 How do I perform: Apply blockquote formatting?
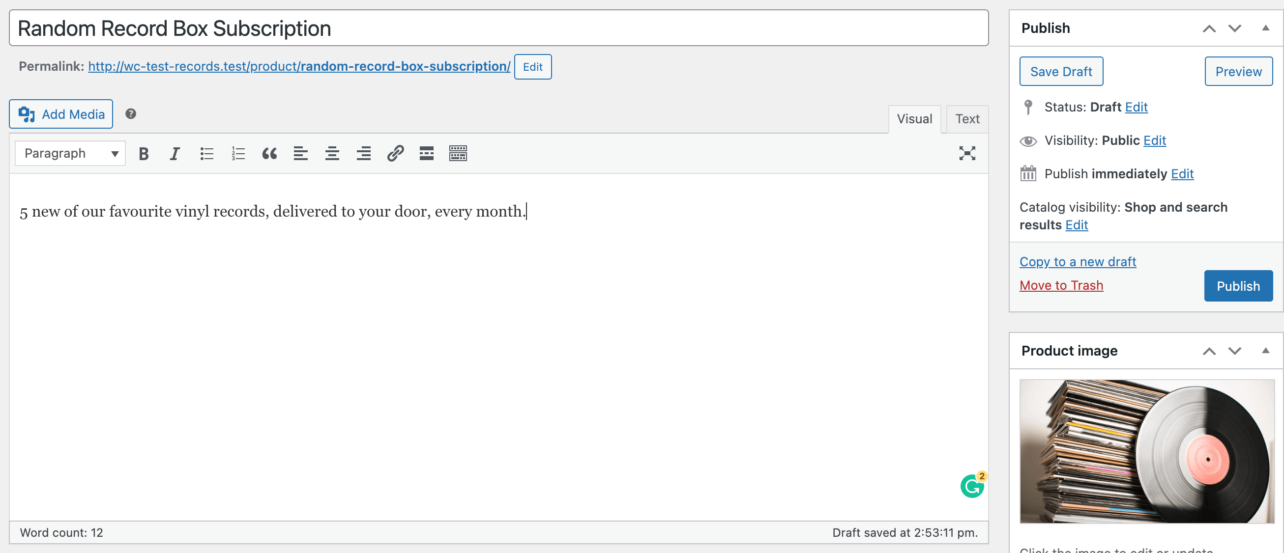click(x=269, y=153)
